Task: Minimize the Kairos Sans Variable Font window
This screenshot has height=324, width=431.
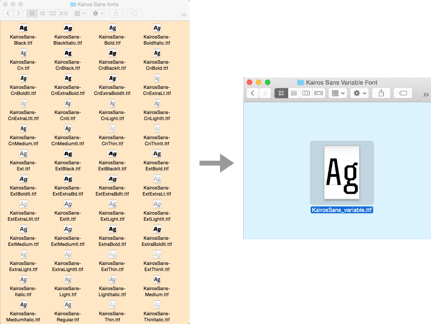Action: [259, 82]
